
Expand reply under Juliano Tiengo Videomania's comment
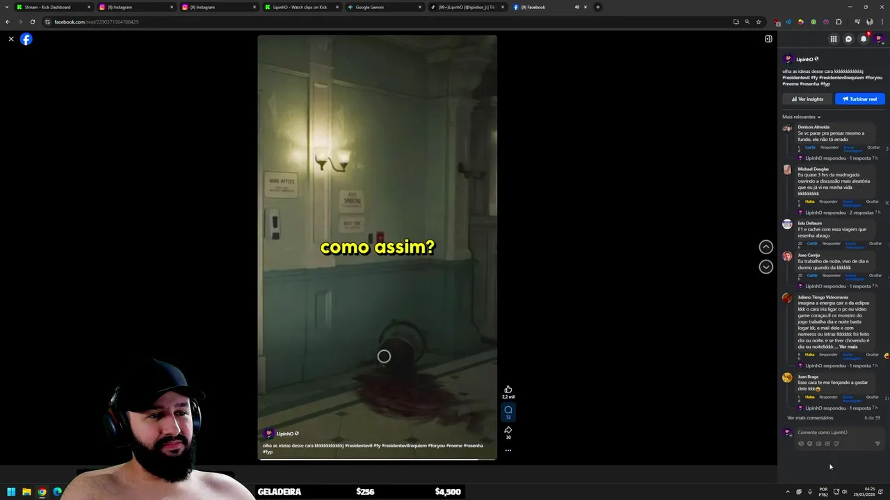pos(838,365)
